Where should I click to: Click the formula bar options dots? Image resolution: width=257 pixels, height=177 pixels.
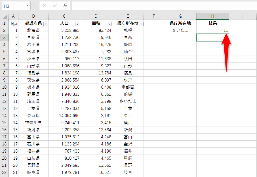[35, 6]
